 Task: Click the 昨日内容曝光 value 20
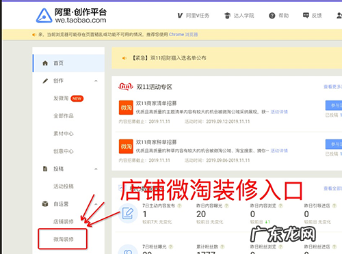(201, 214)
